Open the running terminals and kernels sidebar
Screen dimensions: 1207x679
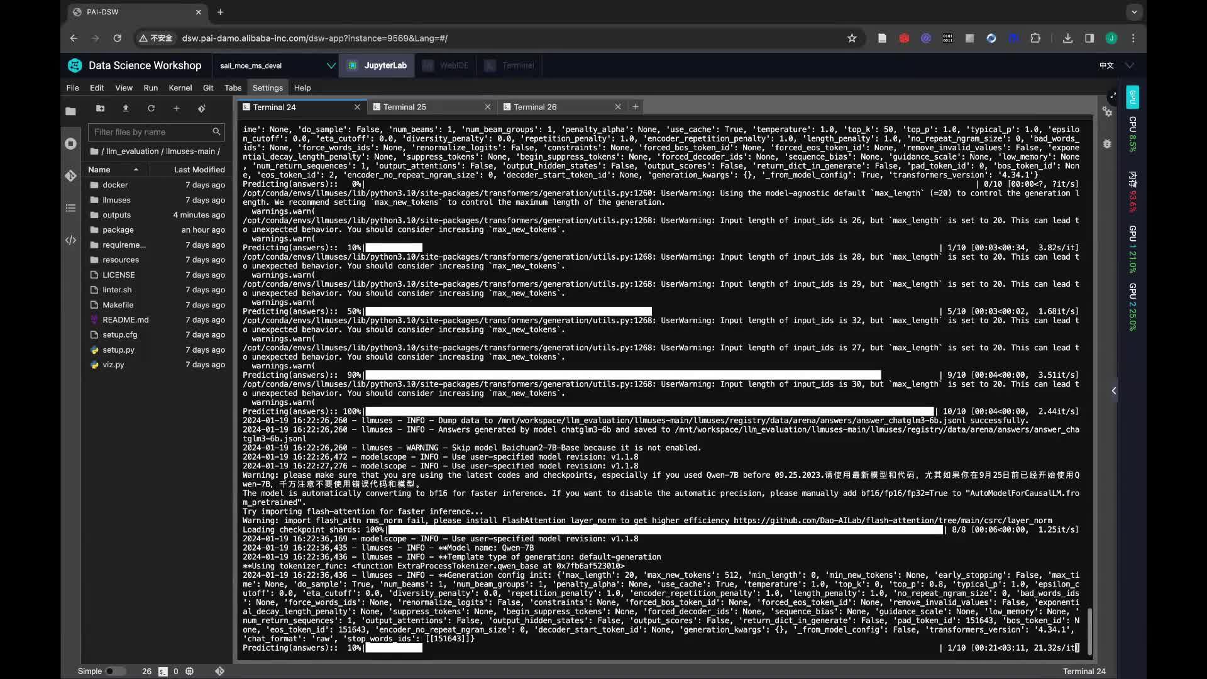(70, 144)
